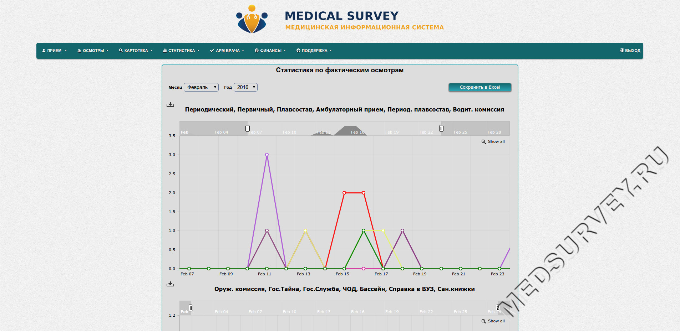Open the ОСМОТРЫ menu
This screenshot has height=332, width=680.
coord(93,51)
